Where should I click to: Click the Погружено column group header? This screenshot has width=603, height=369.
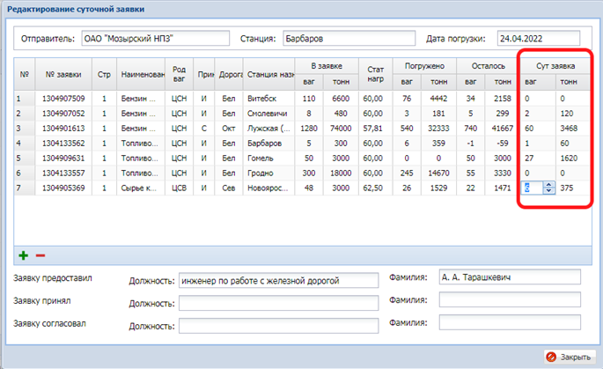pyautogui.click(x=424, y=66)
